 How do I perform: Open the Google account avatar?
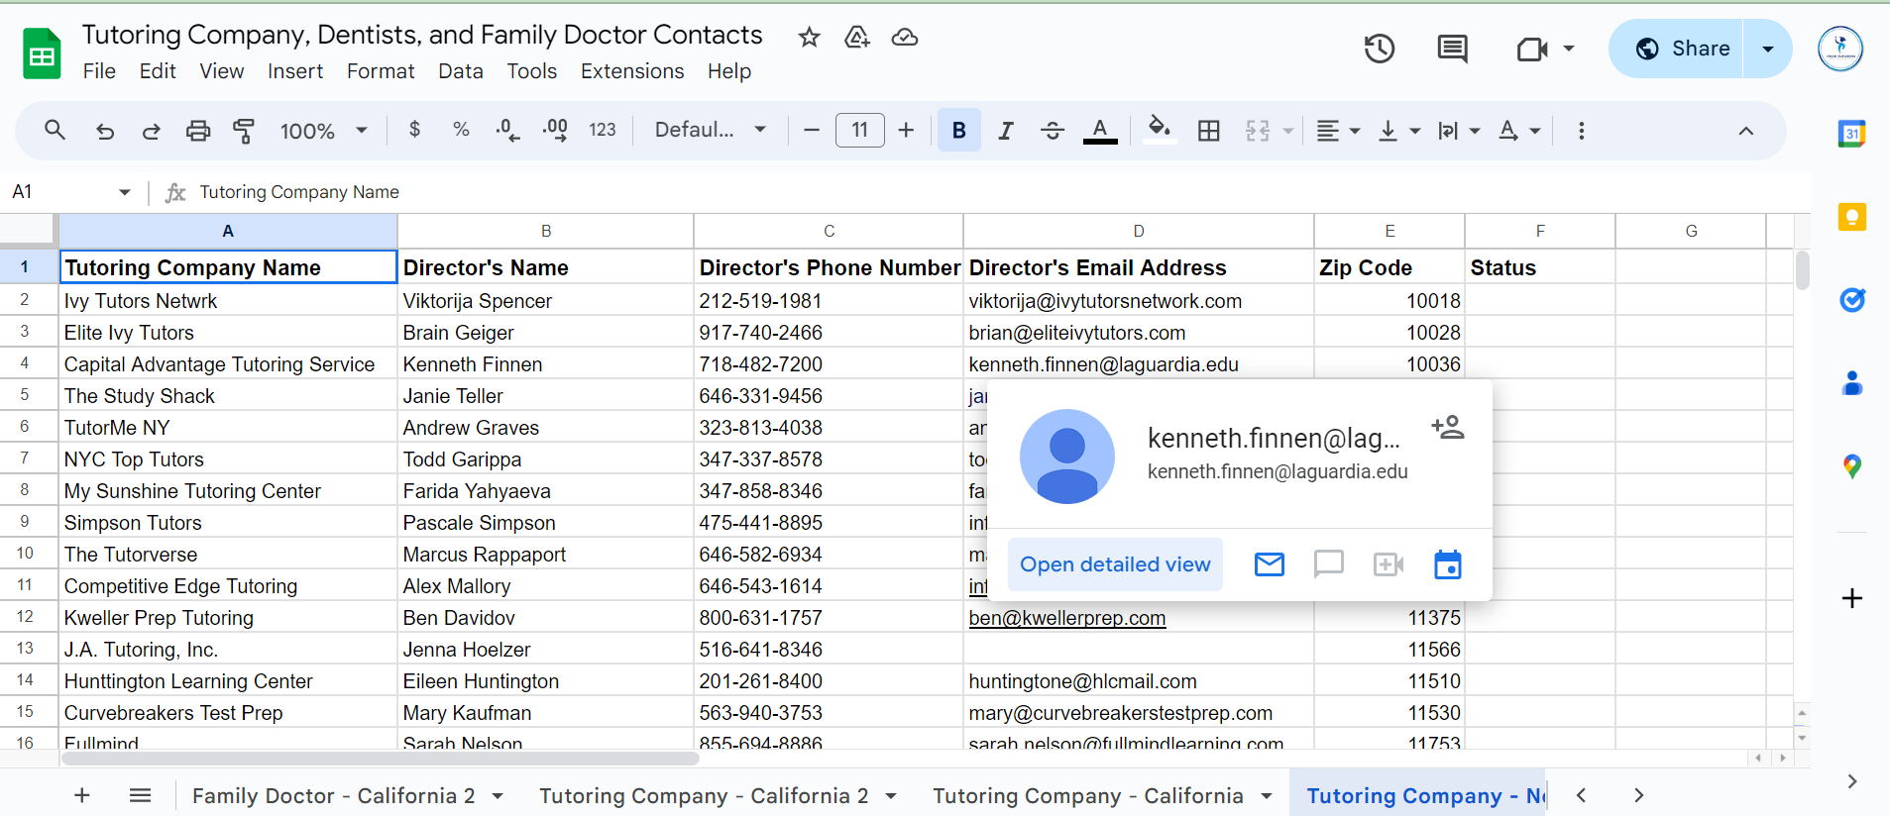pyautogui.click(x=1840, y=49)
